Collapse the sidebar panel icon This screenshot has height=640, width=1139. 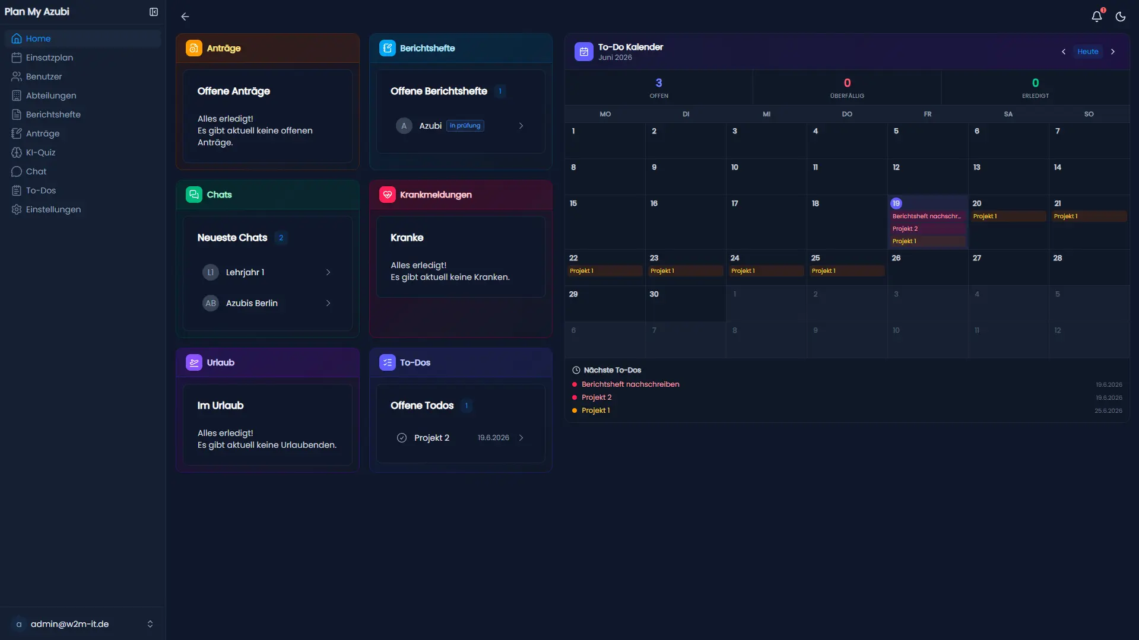click(154, 12)
